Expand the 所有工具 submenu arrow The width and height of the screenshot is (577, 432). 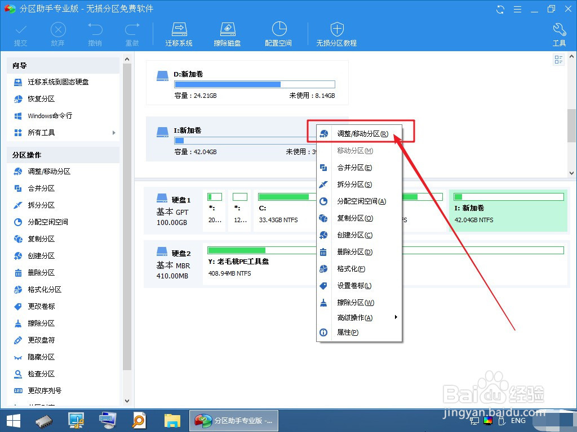click(114, 133)
